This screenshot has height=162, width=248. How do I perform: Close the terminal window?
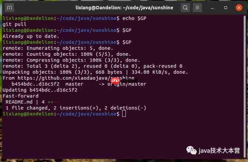(x=239, y=8)
